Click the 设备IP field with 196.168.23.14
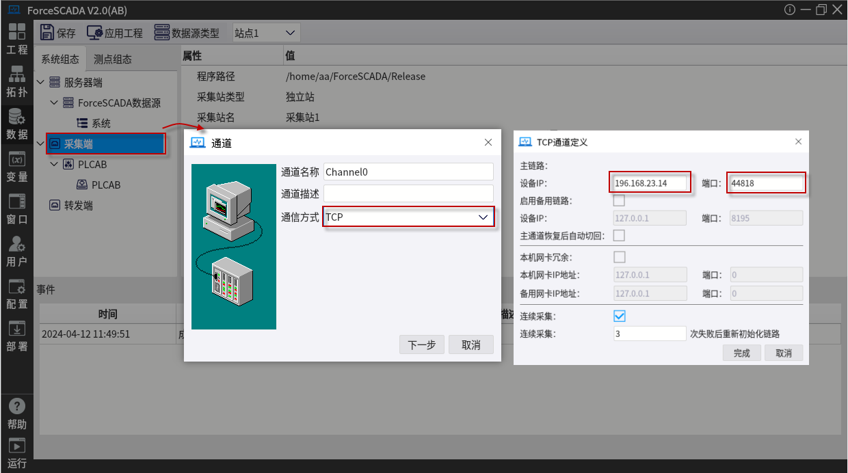The width and height of the screenshot is (848, 473). click(x=650, y=183)
